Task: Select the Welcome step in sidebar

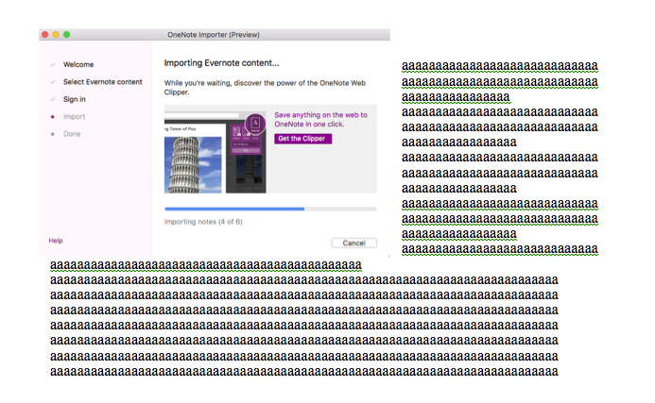Action: click(x=78, y=64)
